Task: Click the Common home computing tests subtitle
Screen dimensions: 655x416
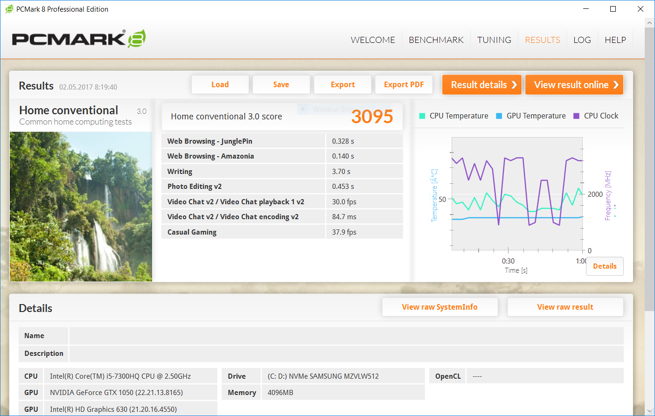Action: tap(76, 122)
